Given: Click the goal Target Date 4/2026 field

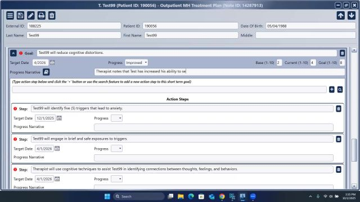Looking at the screenshot, I should coord(40,62).
